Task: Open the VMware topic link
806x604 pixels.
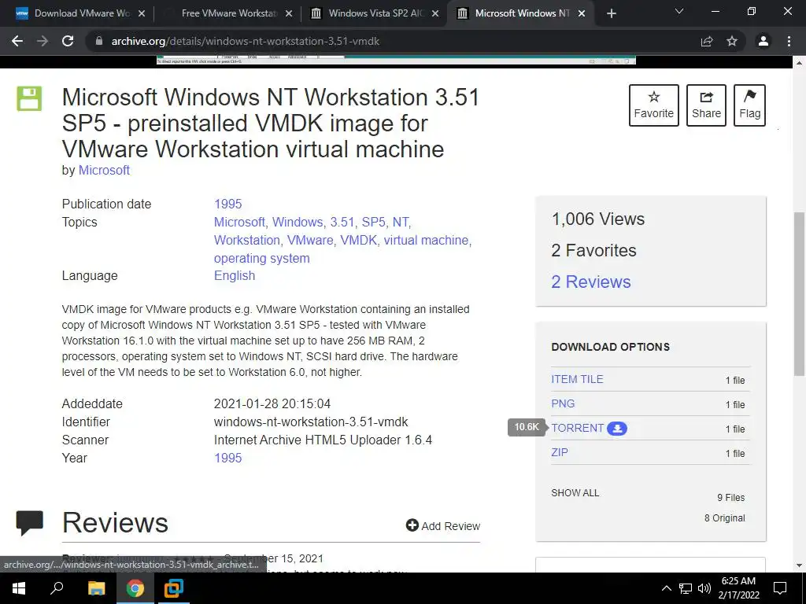Action: 310,240
